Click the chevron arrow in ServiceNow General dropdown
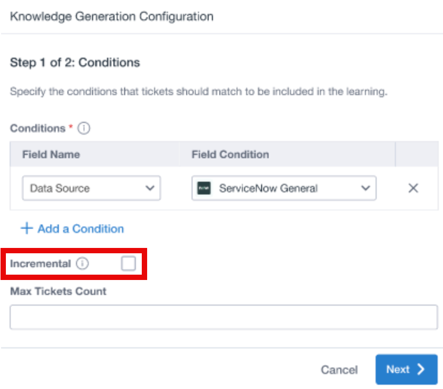Viewport: 443px width, 389px height. [365, 188]
